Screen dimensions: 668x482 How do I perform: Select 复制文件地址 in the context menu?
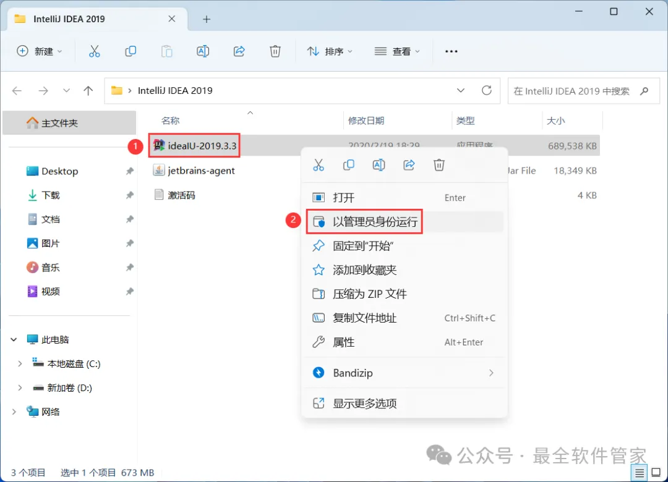pyautogui.click(x=405, y=318)
